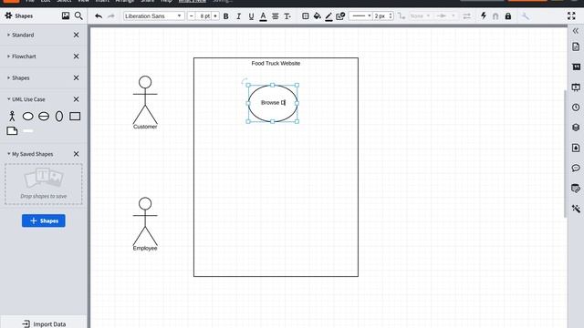The width and height of the screenshot is (584, 328).
Task: Click the magnet snapping icon
Action: pos(495,16)
